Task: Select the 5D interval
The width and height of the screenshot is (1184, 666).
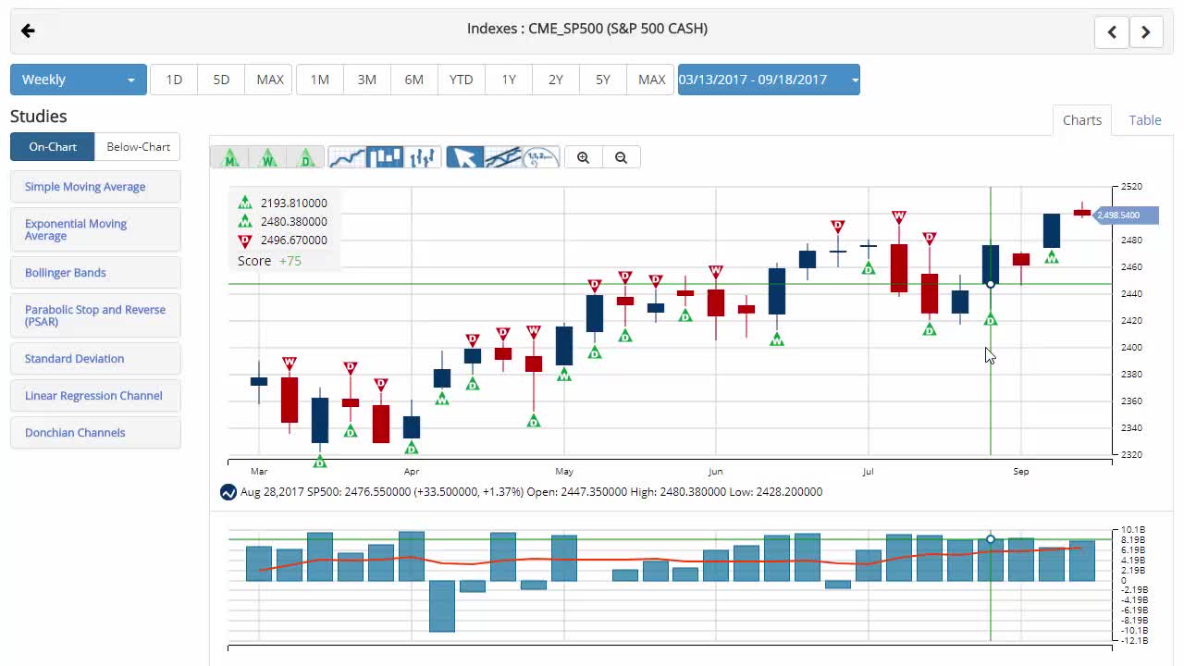Action: (221, 80)
